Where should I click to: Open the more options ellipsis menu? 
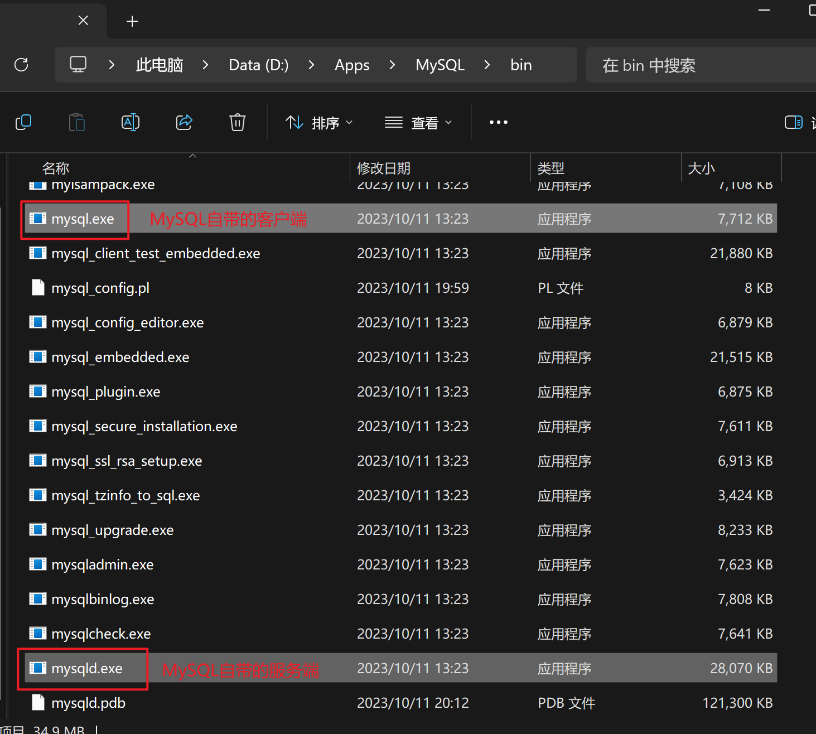click(x=499, y=122)
